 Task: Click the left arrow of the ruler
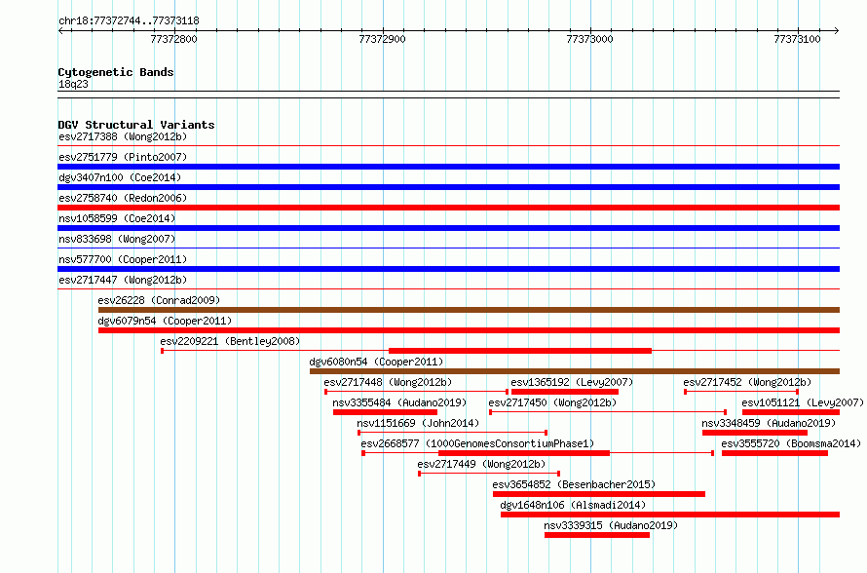[61, 30]
